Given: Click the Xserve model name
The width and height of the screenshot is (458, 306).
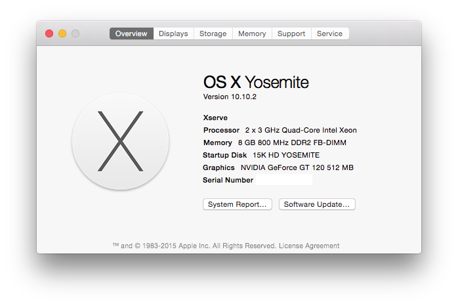Looking at the screenshot, I should [x=215, y=118].
